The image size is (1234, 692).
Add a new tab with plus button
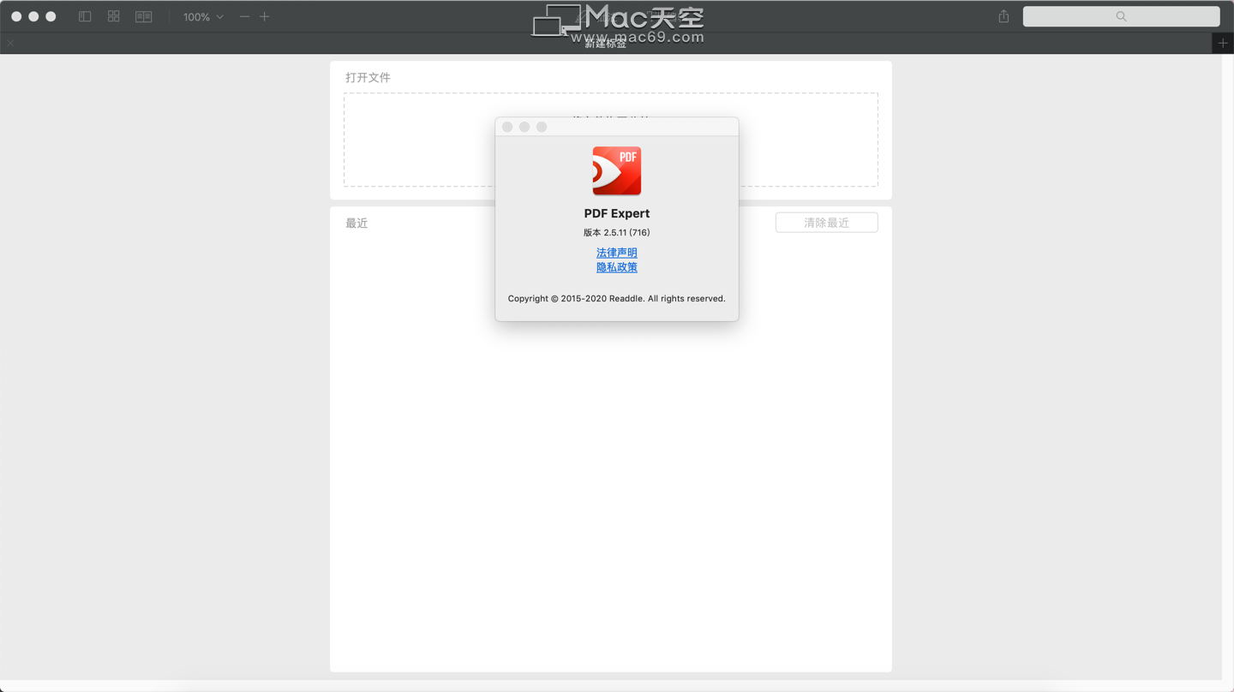pos(1223,43)
